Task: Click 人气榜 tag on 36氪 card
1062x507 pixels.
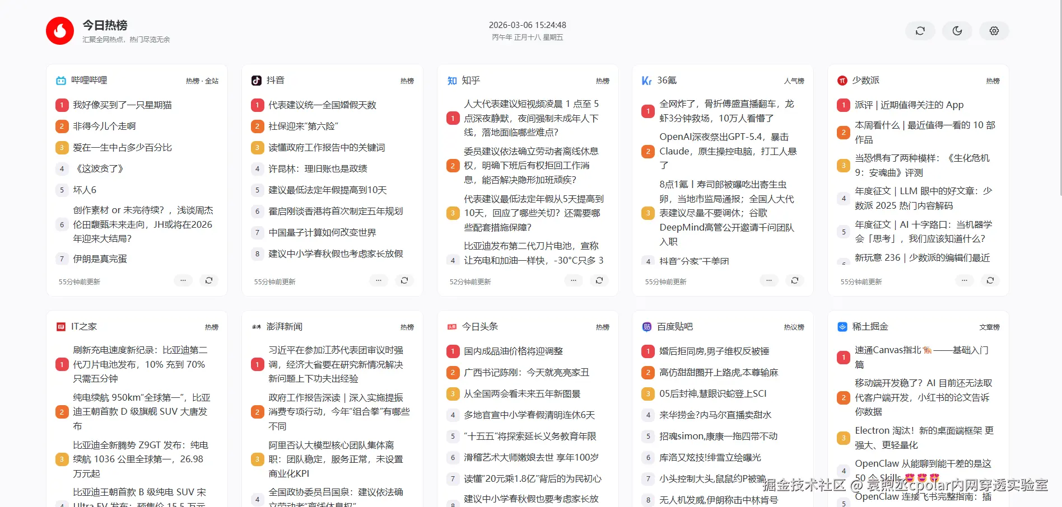Action: 794,81
